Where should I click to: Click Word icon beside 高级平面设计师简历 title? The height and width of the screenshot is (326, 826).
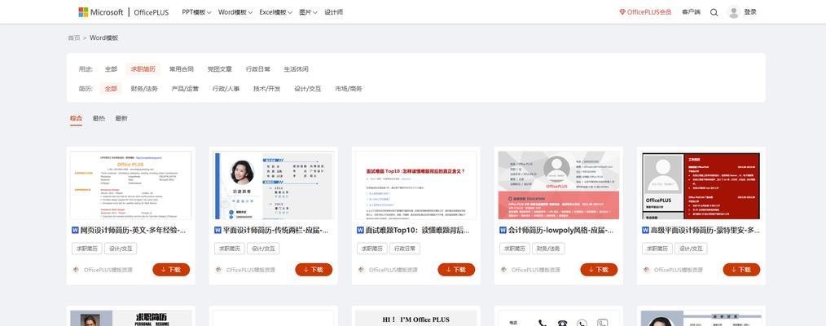pos(645,230)
